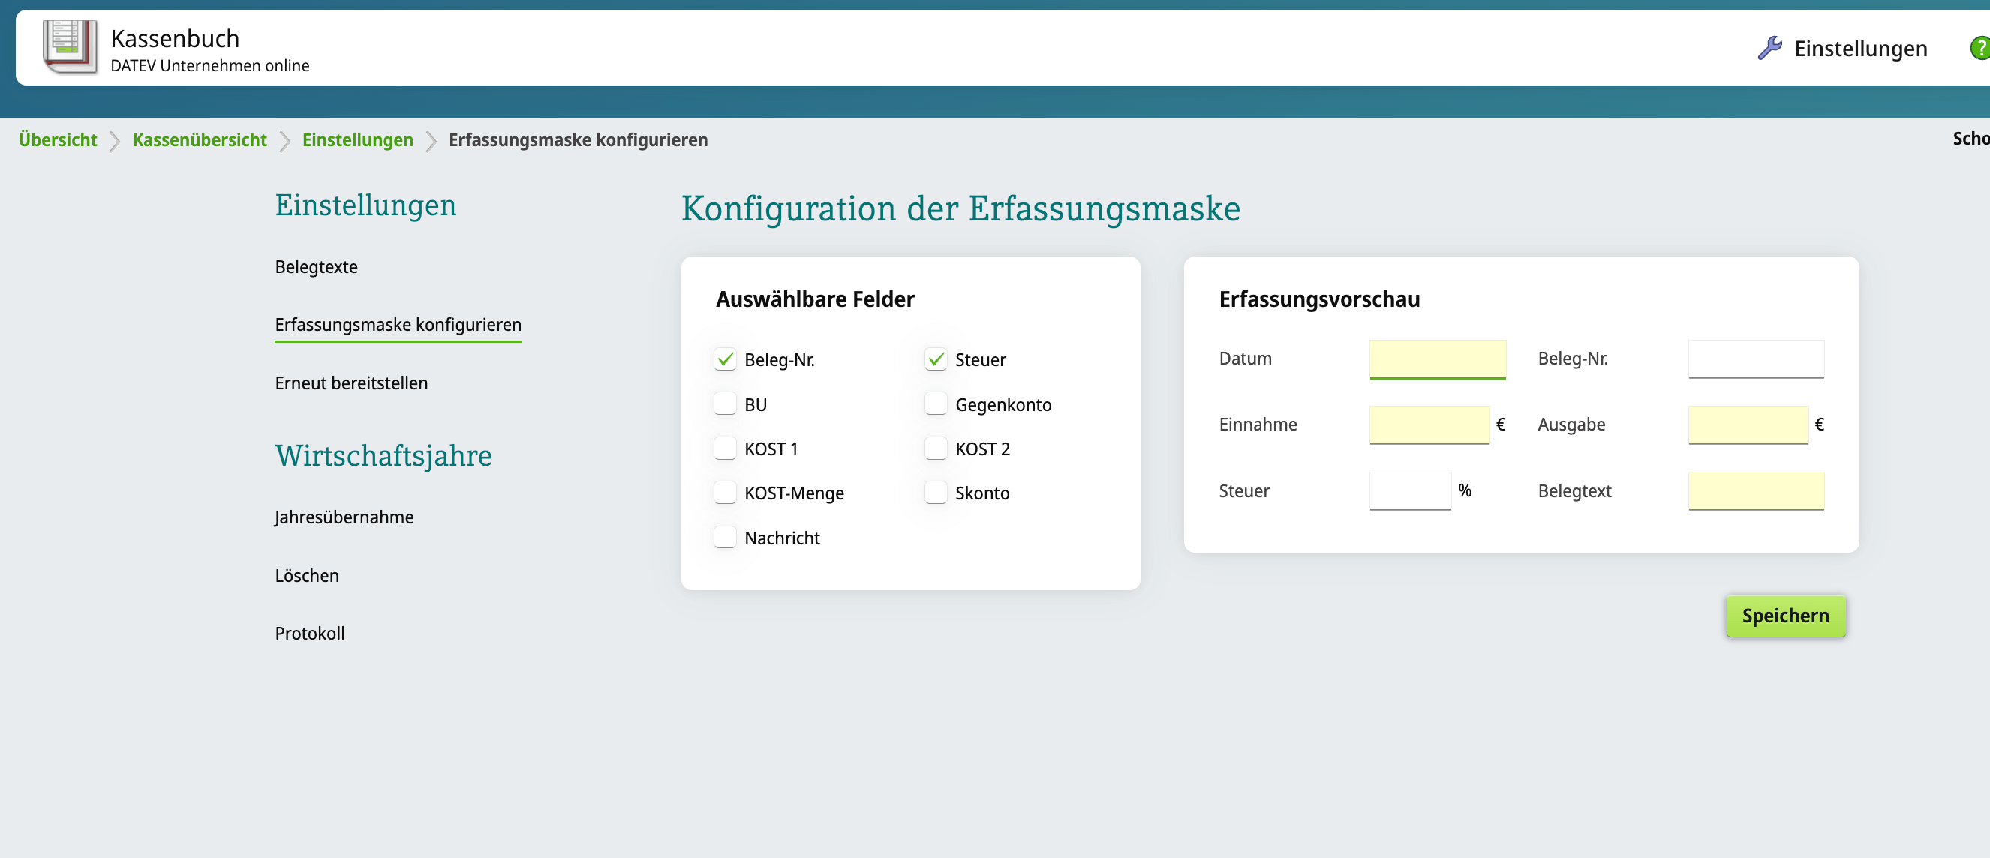
Task: Navigate to Kassenübersicht breadcrumb
Action: click(x=200, y=139)
